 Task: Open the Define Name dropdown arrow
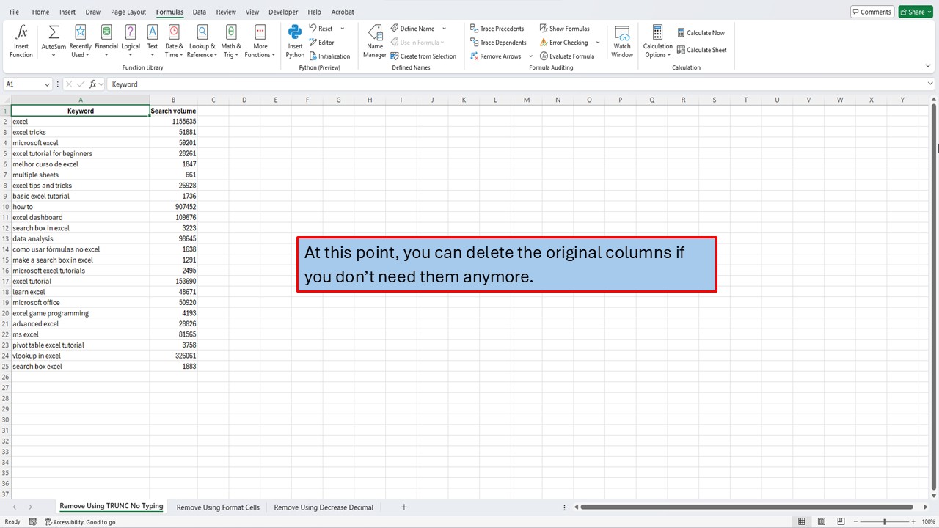click(x=444, y=28)
